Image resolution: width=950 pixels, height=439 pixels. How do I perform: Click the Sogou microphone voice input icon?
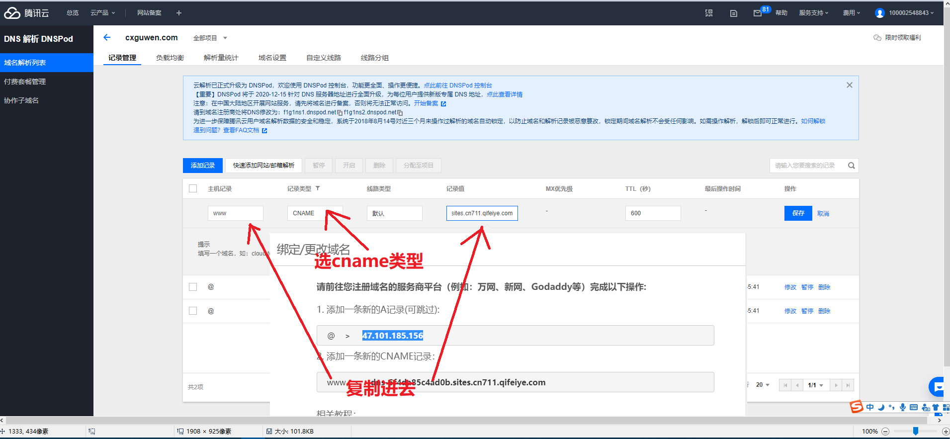click(x=902, y=407)
